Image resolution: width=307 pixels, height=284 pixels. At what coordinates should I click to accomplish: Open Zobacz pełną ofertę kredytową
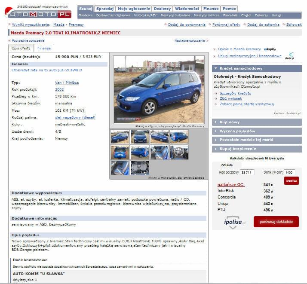tap(247, 104)
